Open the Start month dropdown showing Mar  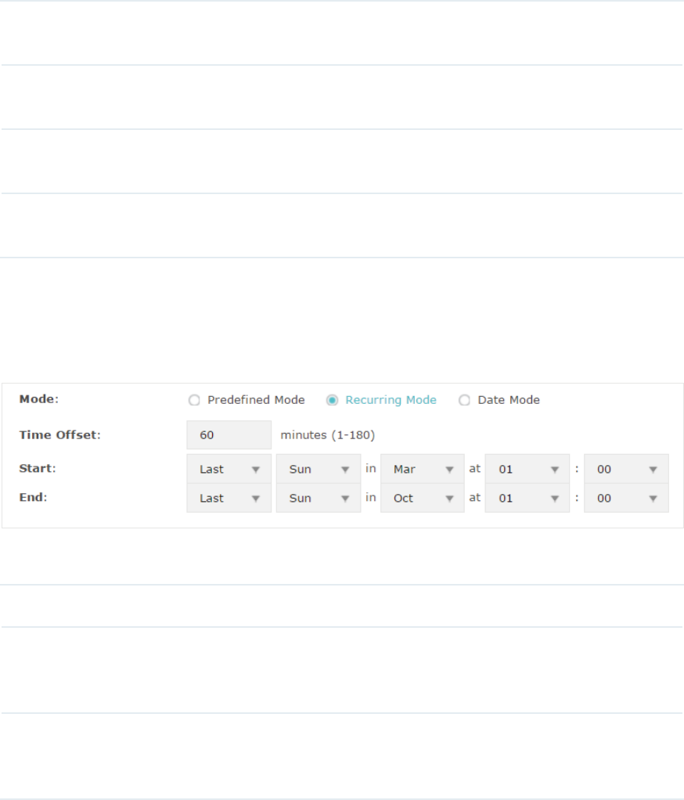[x=423, y=469]
